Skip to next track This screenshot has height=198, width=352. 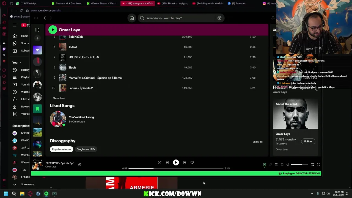[185, 163]
